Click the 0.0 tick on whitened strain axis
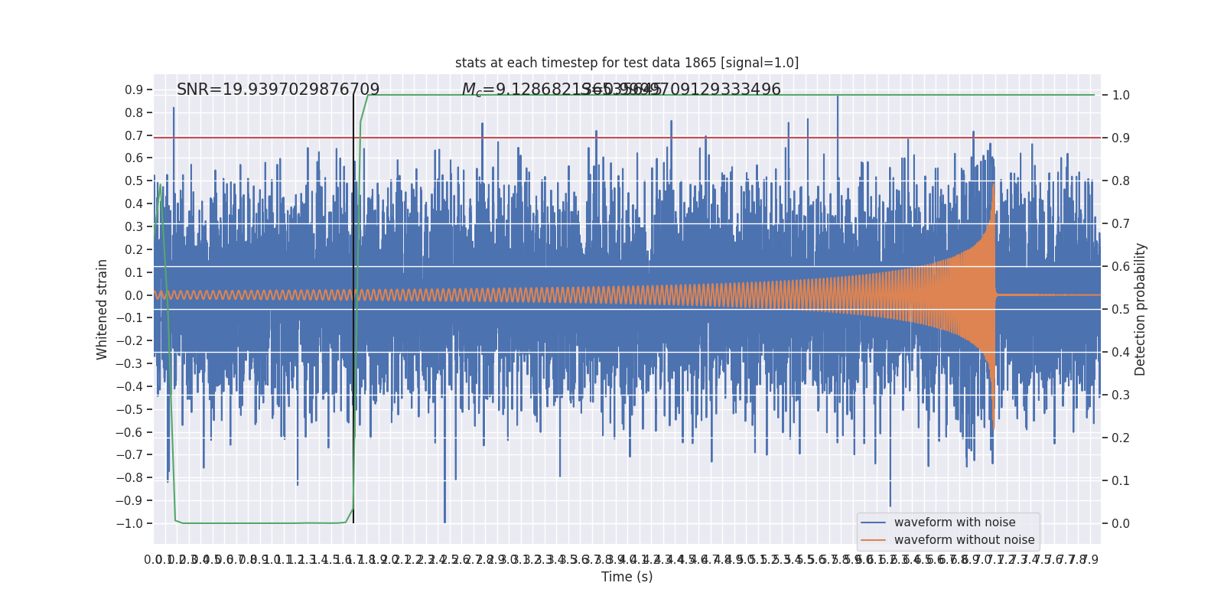The image size is (1224, 612). click(134, 295)
